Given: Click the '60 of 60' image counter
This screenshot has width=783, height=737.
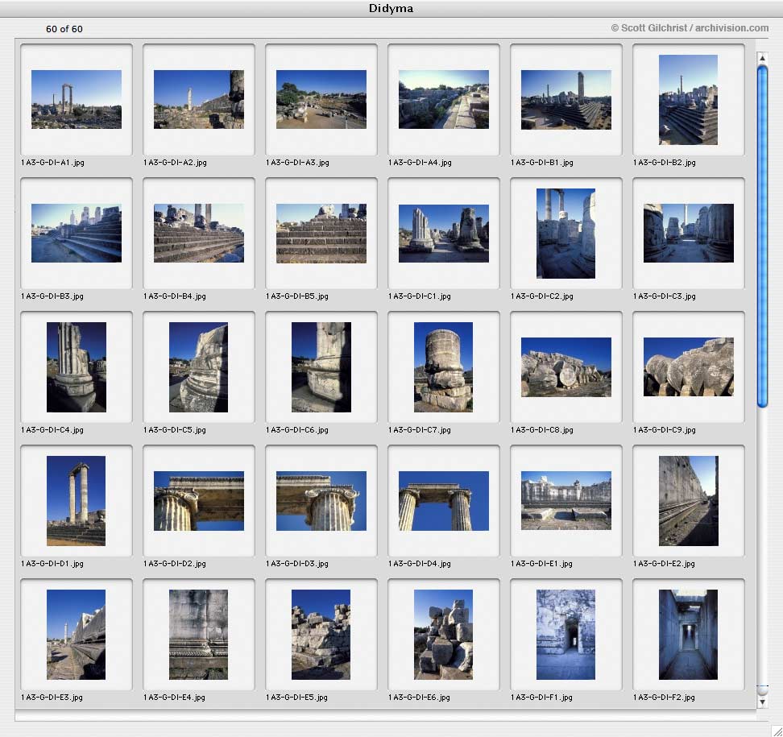Looking at the screenshot, I should pyautogui.click(x=64, y=29).
